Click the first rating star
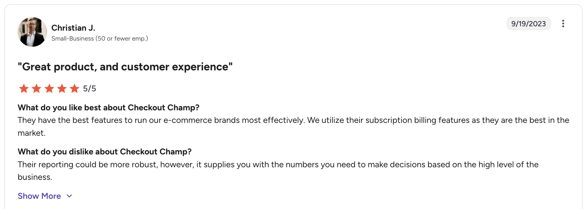The image size is (587, 209). (24, 88)
